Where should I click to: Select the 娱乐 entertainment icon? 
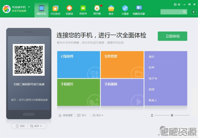click(111, 10)
